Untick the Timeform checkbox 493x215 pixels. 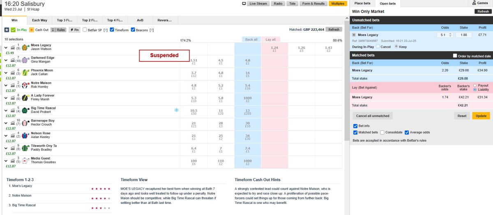coord(112,30)
